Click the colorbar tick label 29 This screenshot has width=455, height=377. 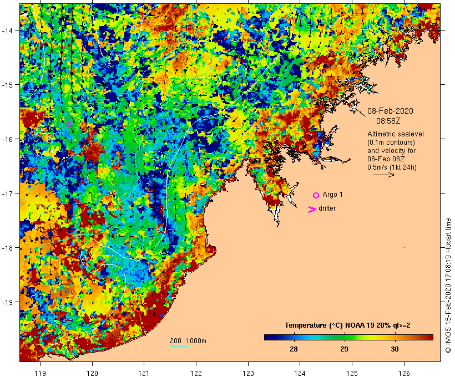click(x=344, y=349)
